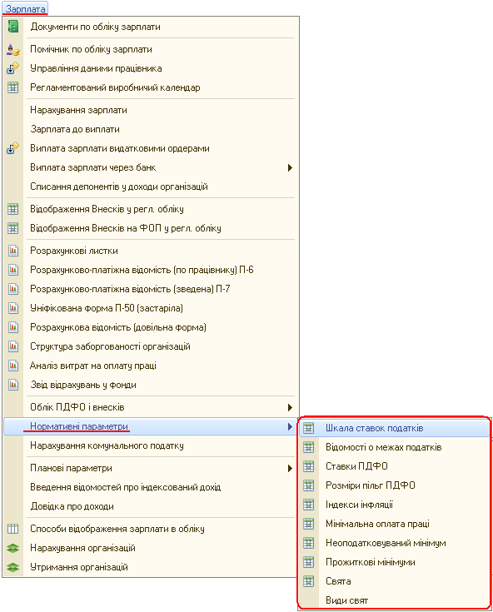The image size is (493, 612).
Task: Expand submenu arrow for Виплата зарплати через банк
Action: [x=290, y=168]
